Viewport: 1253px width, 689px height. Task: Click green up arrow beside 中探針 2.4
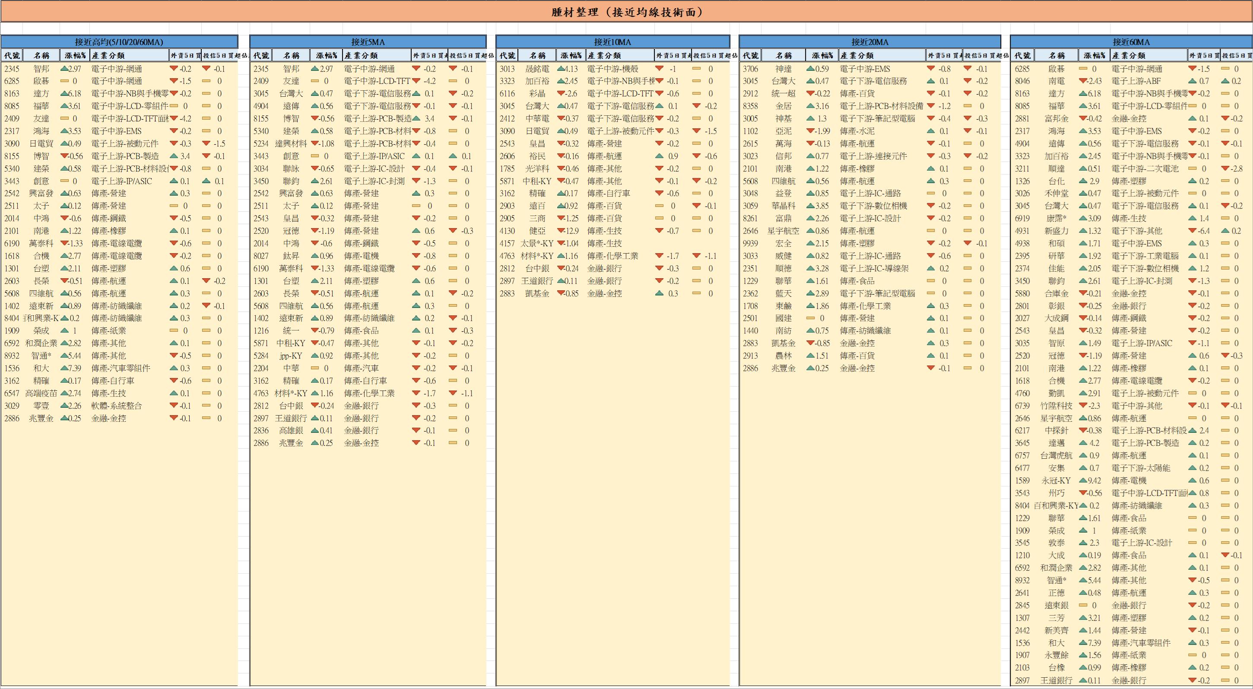tap(1192, 431)
